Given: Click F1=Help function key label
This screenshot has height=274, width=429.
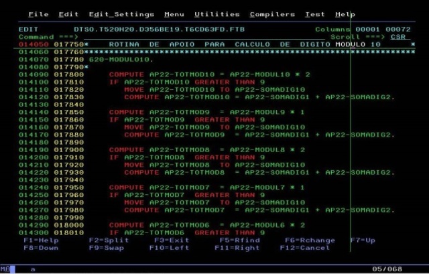Looking at the screenshot, I should [x=41, y=241].
